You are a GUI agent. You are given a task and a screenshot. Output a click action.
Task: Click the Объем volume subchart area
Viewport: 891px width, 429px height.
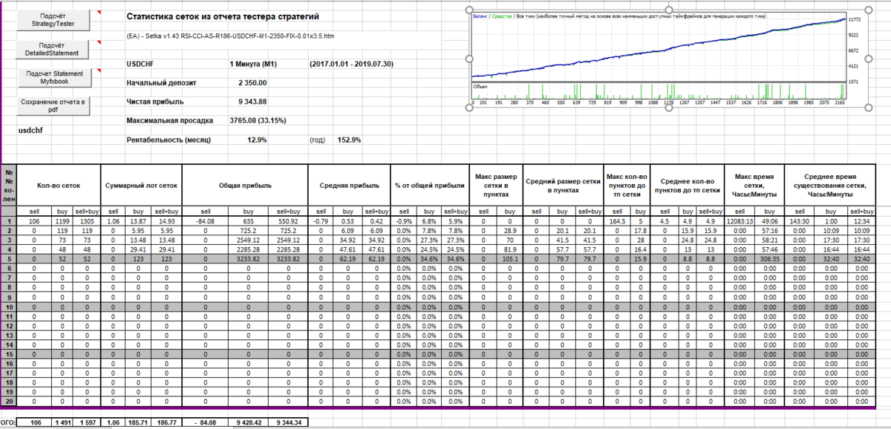point(659,93)
